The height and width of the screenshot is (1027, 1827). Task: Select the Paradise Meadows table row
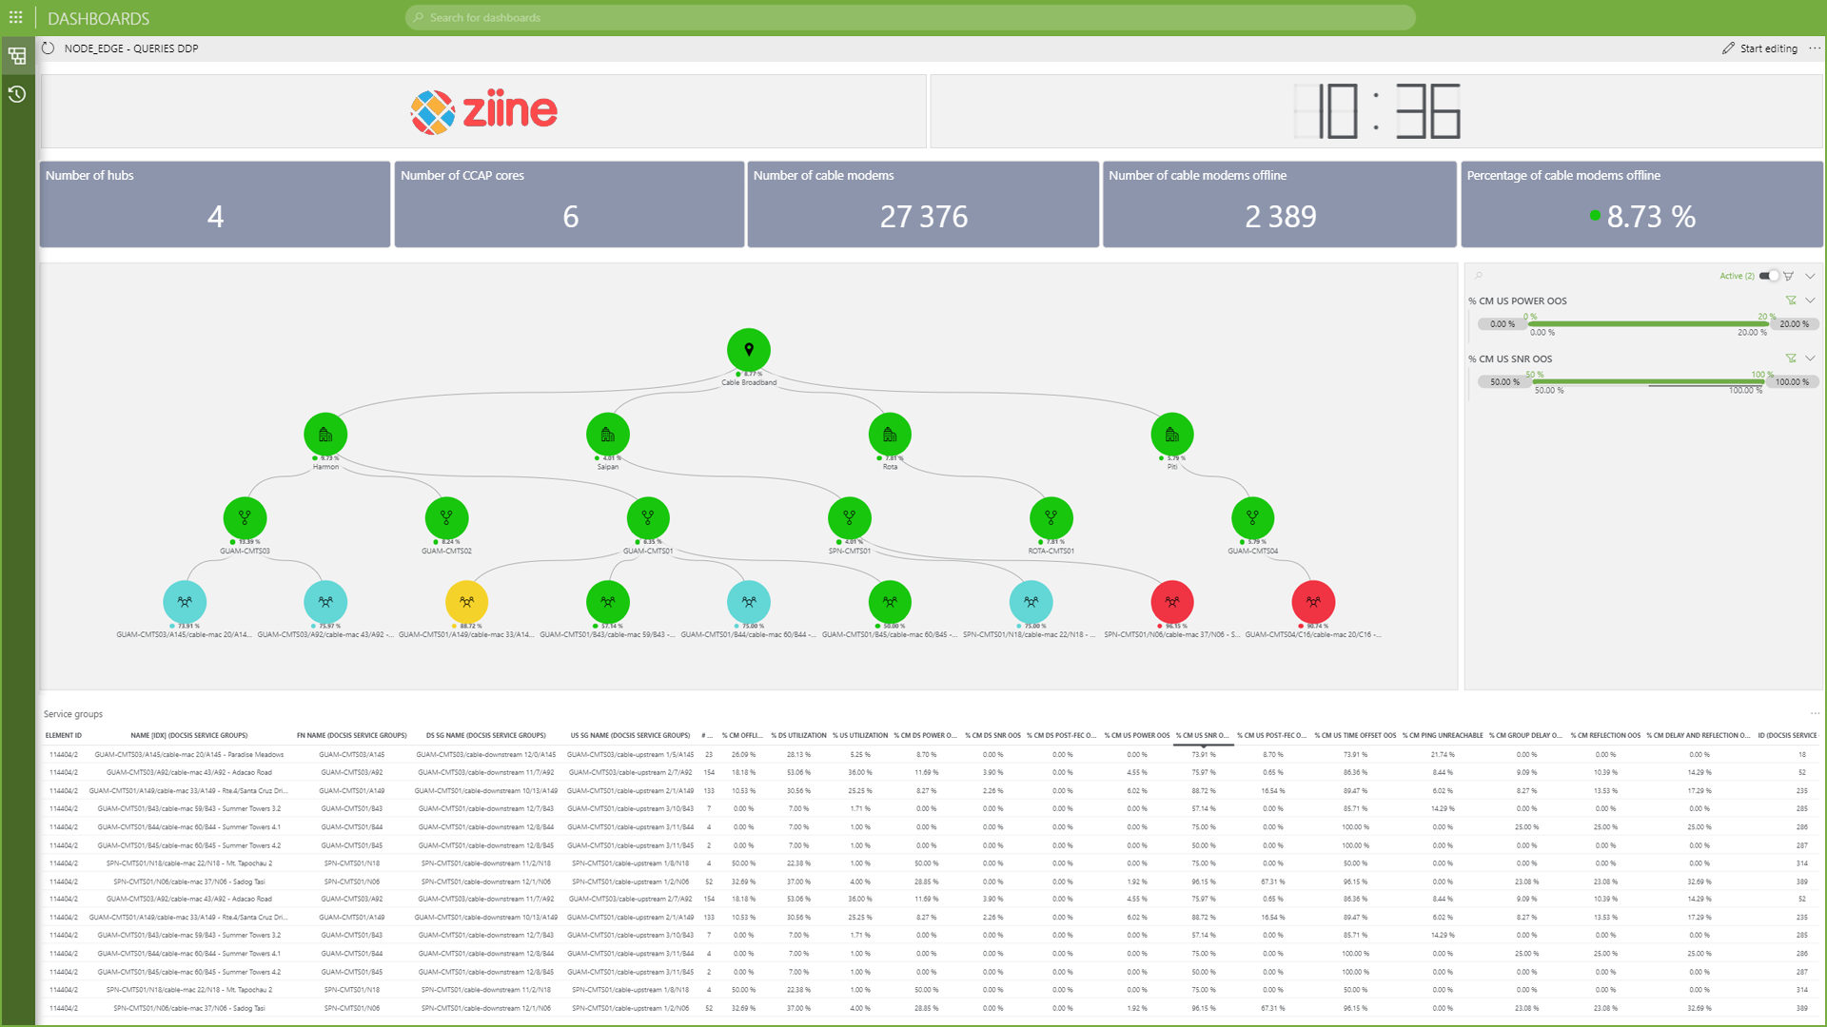(x=933, y=754)
